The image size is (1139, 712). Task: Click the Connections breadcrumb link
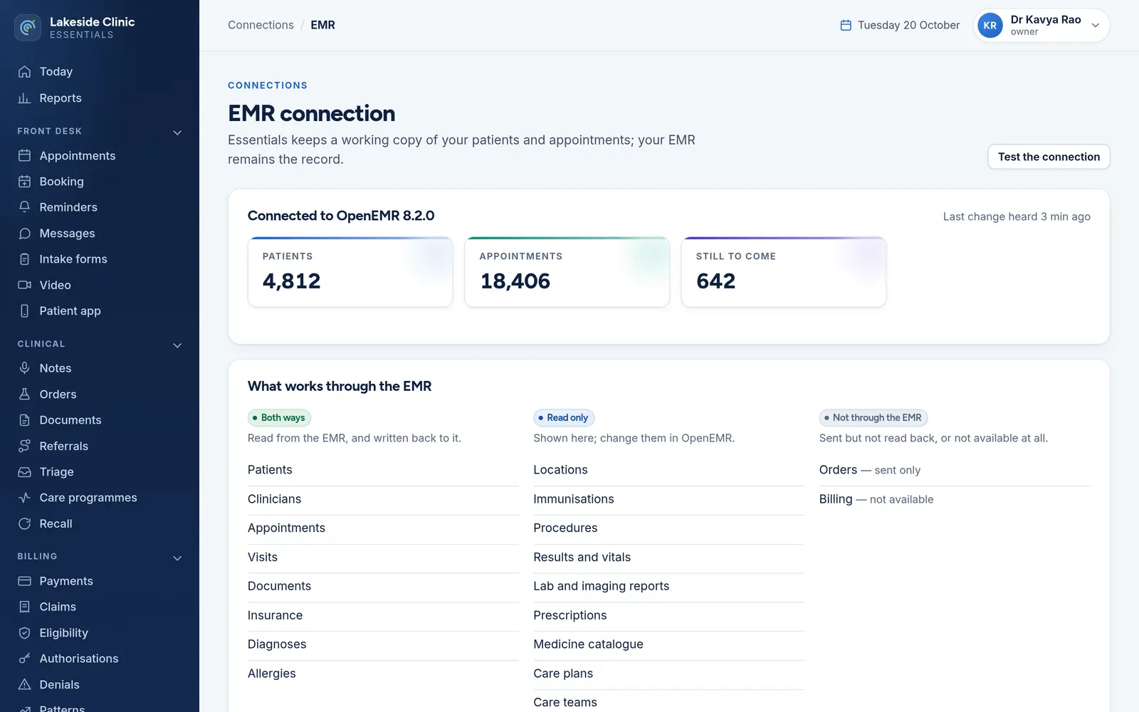[261, 25]
